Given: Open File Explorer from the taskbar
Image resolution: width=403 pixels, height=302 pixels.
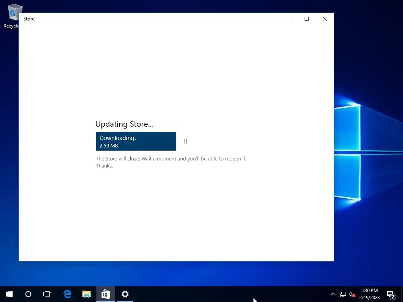Looking at the screenshot, I should (86, 294).
